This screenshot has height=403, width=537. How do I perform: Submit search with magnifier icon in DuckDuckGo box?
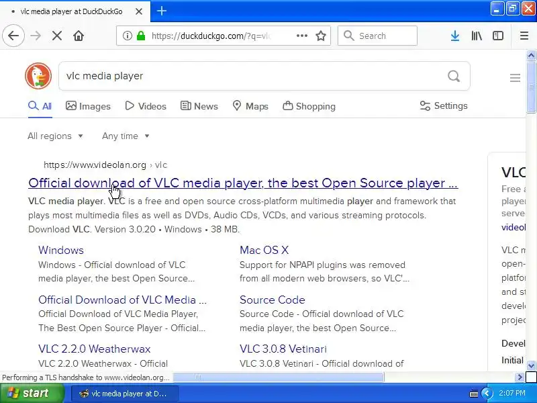click(x=454, y=76)
